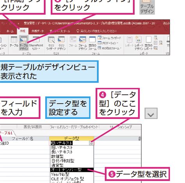Click the 実行したい作業を入力してください search box
Viewport: 185px width, 183px height.
(96, 31)
